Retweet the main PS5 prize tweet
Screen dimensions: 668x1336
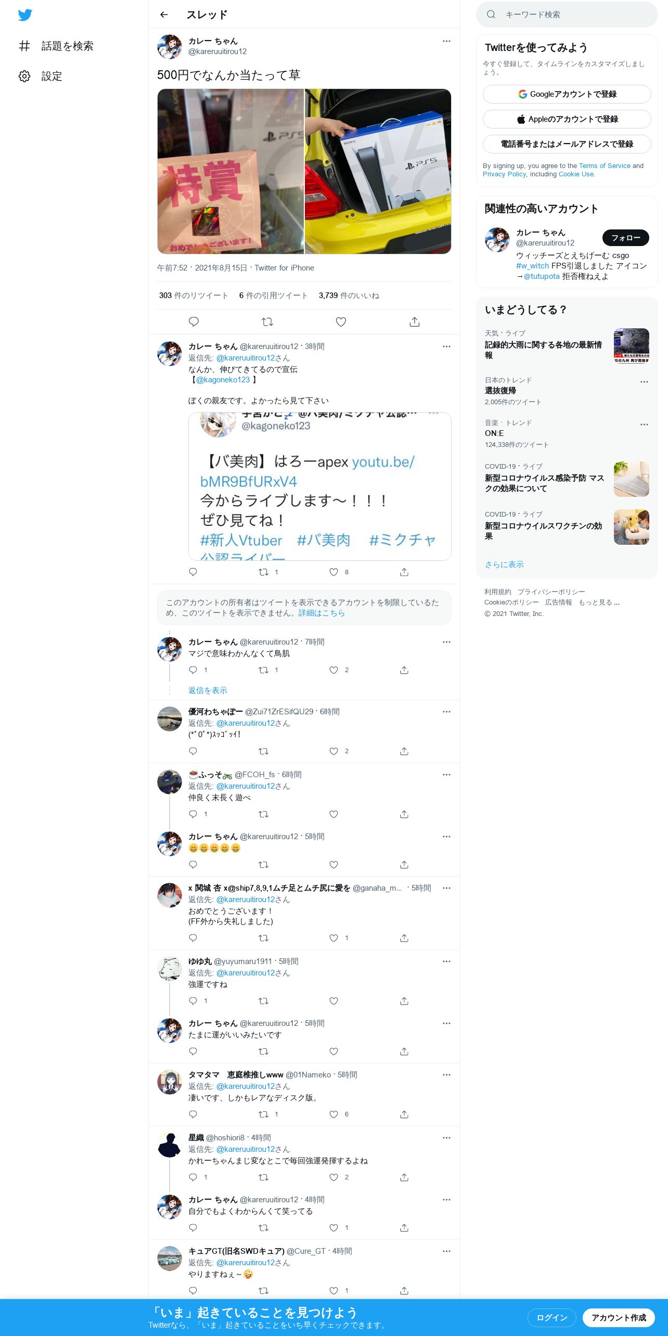pyautogui.click(x=267, y=322)
